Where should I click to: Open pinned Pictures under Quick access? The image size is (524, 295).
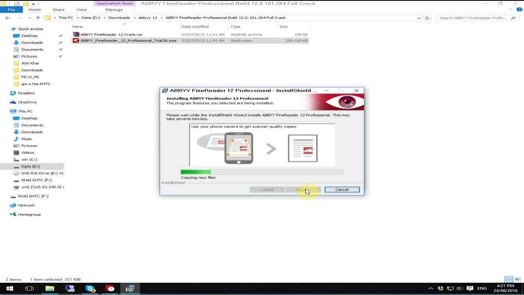coord(29,57)
